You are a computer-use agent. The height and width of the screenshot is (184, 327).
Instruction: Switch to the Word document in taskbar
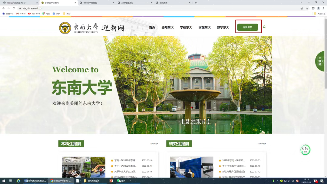[35, 181]
